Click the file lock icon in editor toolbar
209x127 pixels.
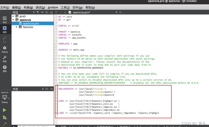pyautogui.click(x=65, y=12)
